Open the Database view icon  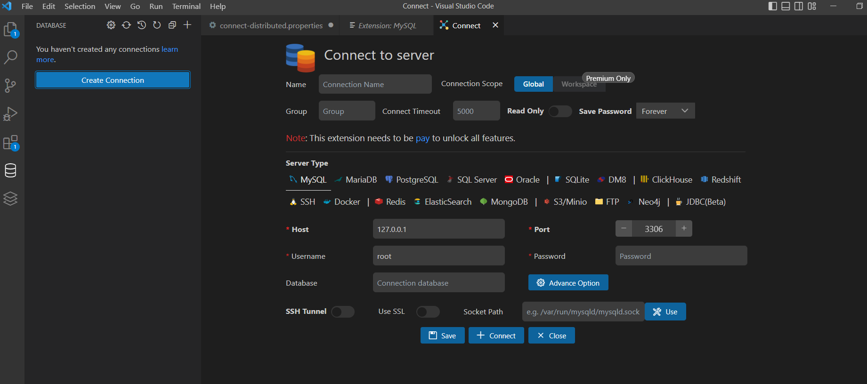(10, 170)
